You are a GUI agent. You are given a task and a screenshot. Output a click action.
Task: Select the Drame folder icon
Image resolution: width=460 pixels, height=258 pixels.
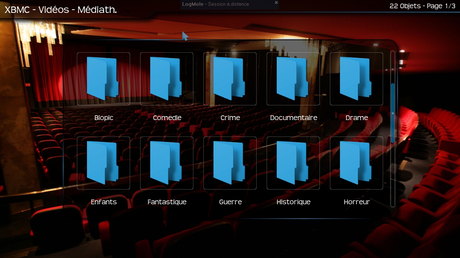point(356,79)
